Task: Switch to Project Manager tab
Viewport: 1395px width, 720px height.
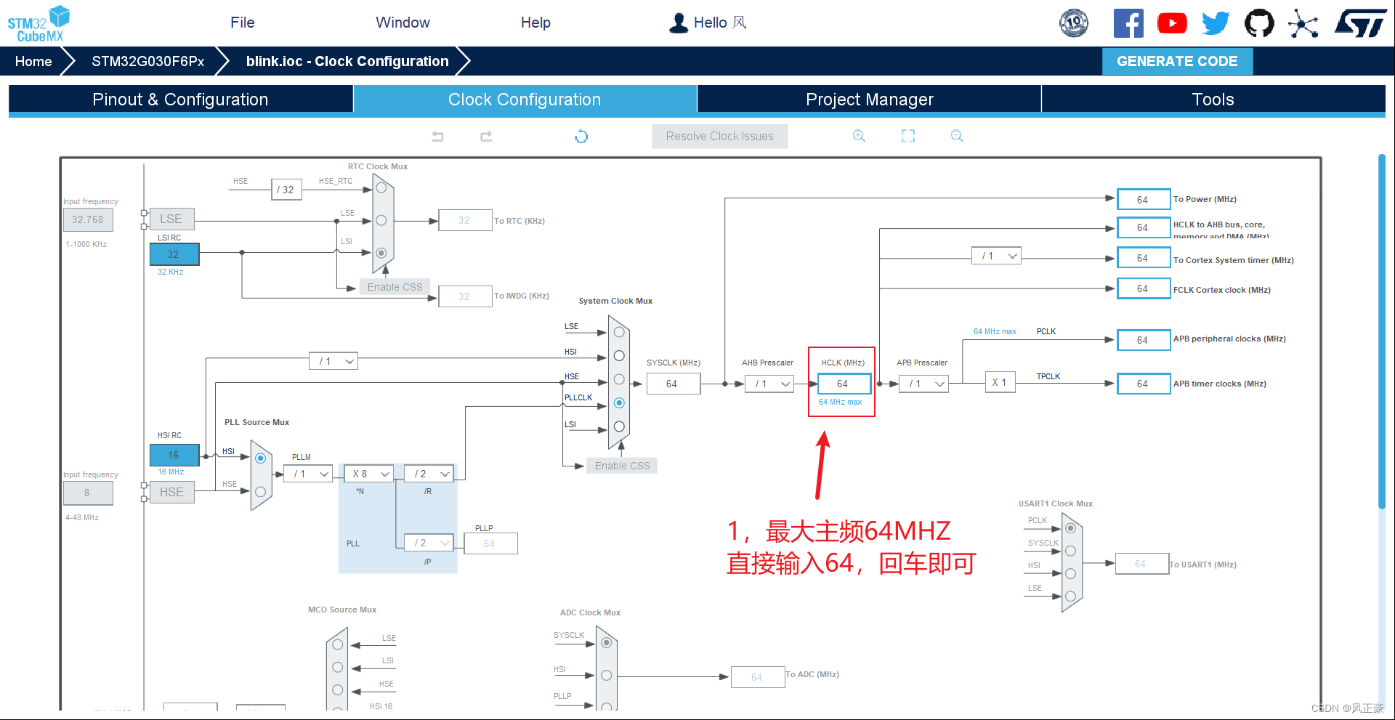Action: click(x=870, y=100)
